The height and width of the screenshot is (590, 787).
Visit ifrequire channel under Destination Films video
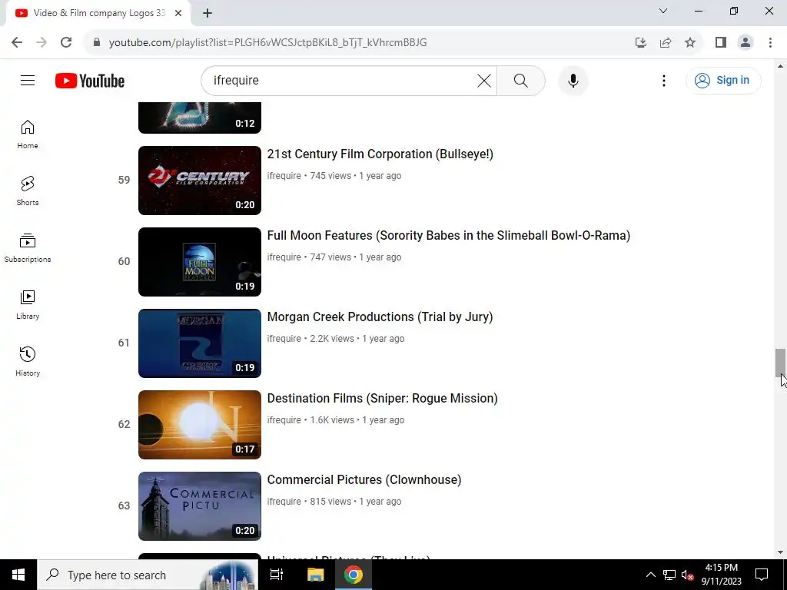click(284, 420)
